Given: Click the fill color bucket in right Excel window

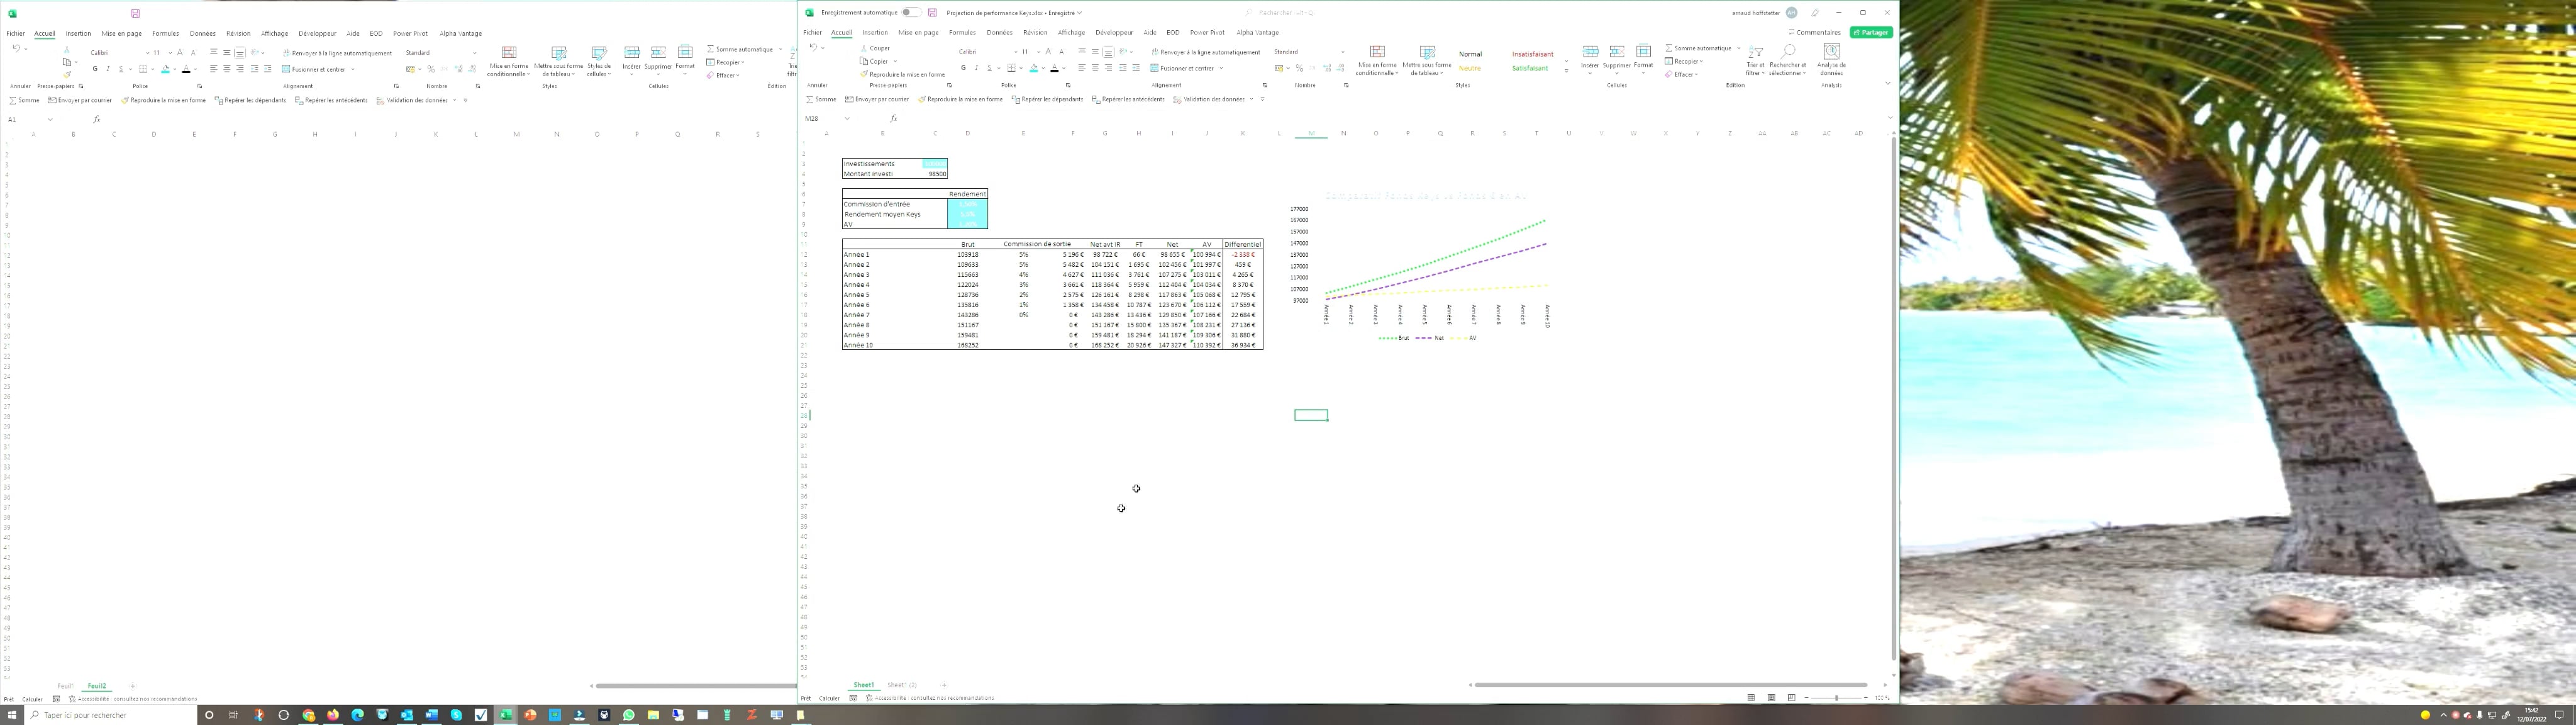Looking at the screenshot, I should pos(1034,68).
